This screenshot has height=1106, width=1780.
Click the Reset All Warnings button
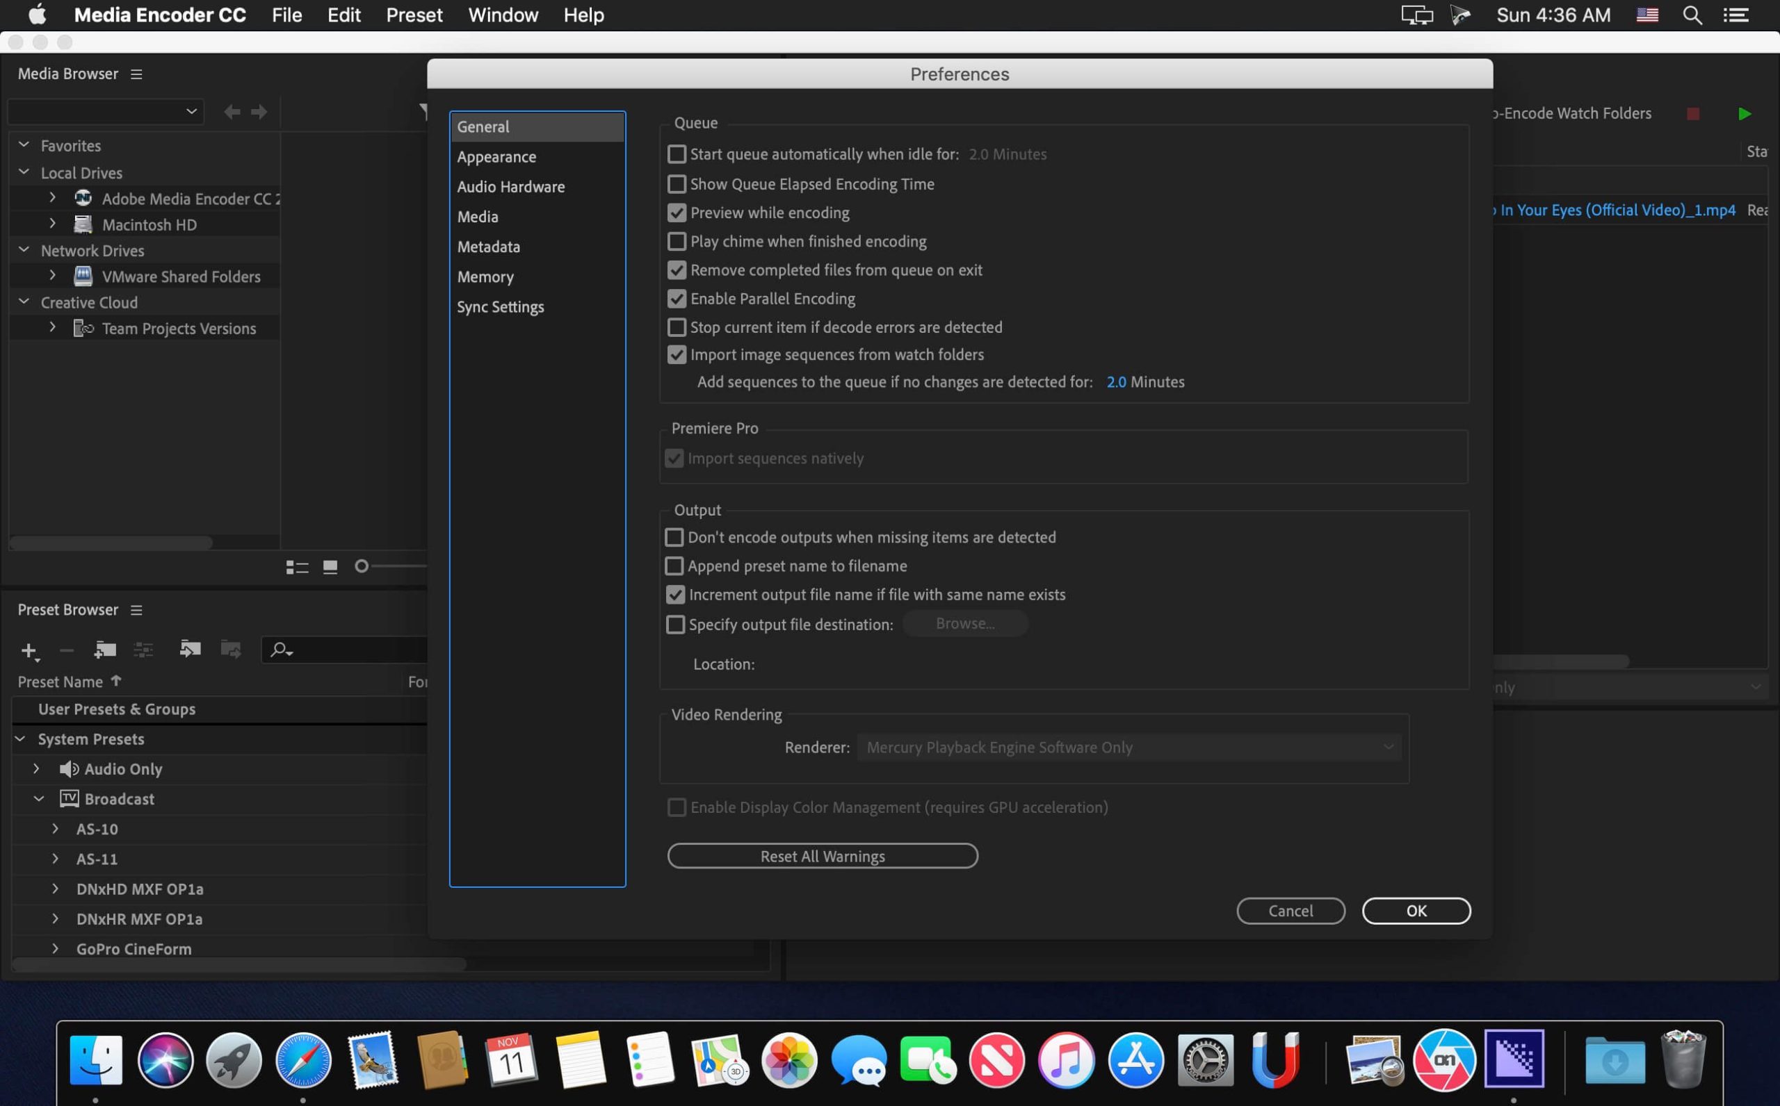coord(822,856)
